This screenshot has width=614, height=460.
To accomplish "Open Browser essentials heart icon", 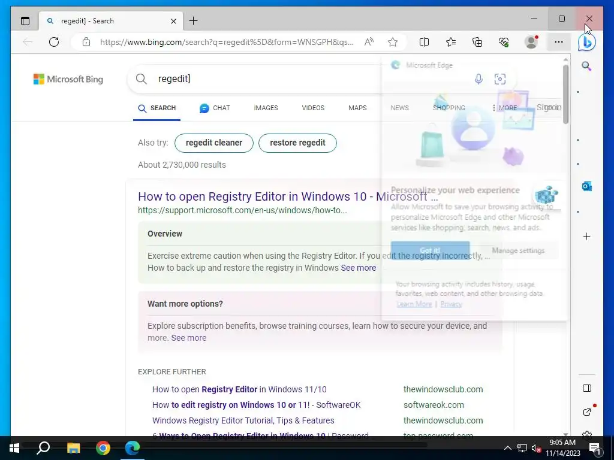I will 504,42.
